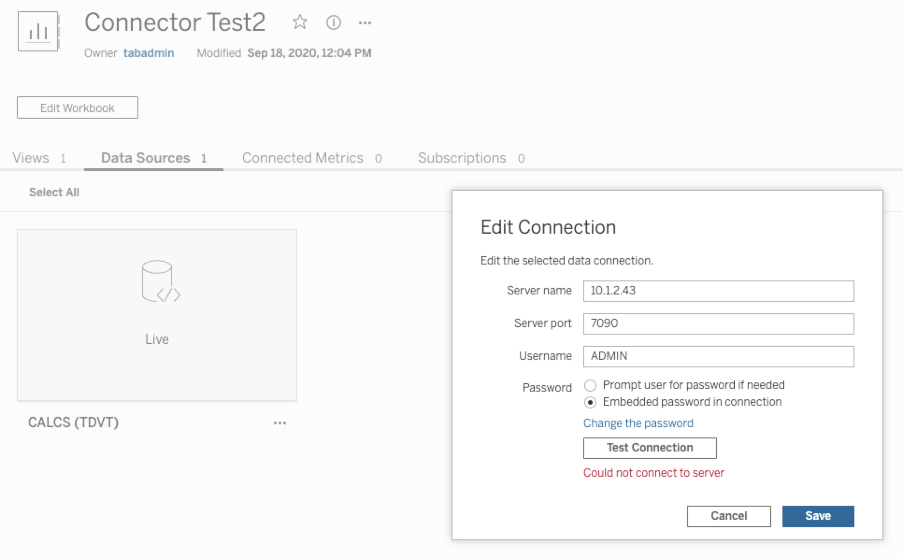Click the Edit Workbook button

click(77, 107)
